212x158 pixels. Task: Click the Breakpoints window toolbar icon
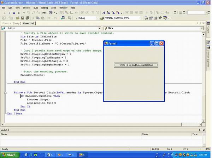click(x=51, y=13)
